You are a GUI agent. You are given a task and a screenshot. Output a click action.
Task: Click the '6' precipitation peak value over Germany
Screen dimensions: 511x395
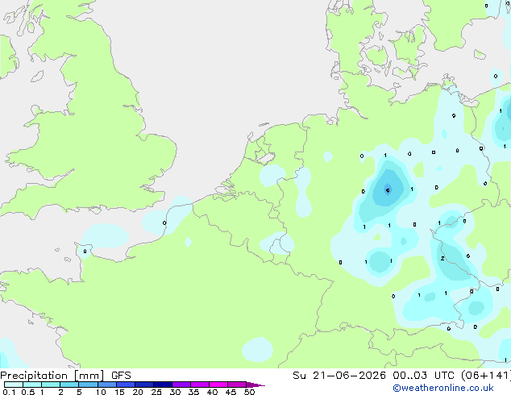tap(388, 190)
